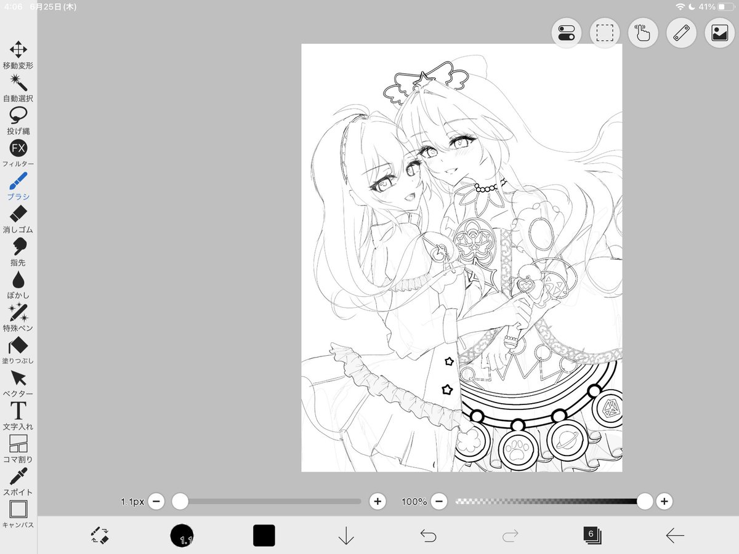Open the reference image material button
The image size is (739, 554).
point(720,33)
